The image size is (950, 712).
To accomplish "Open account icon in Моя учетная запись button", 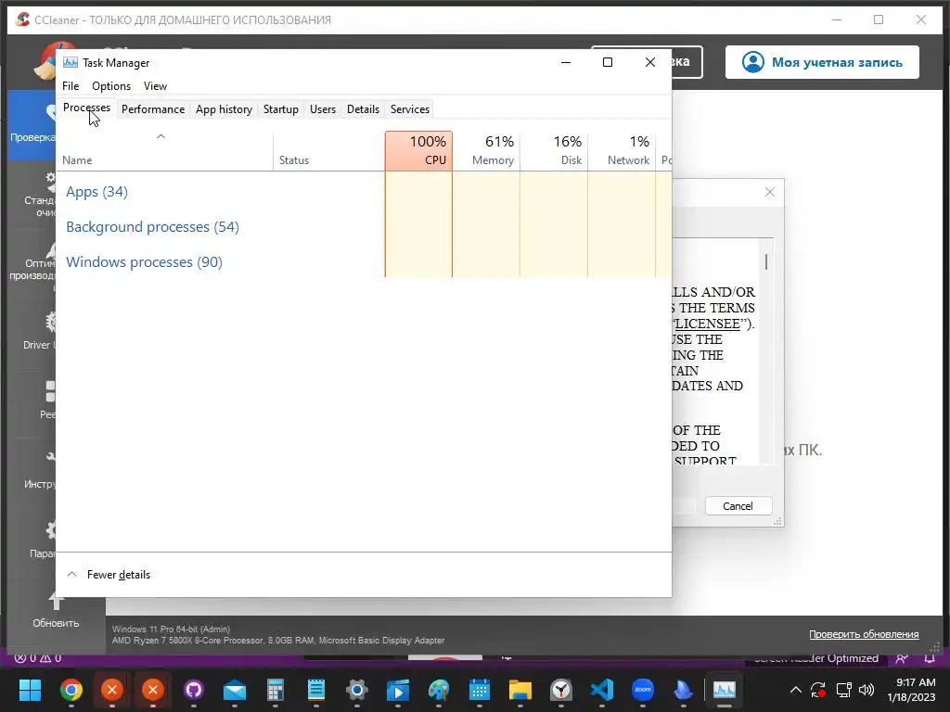I will [x=753, y=62].
